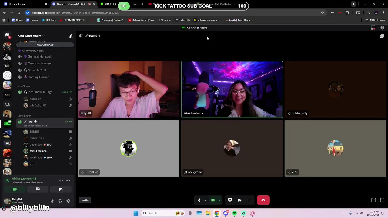Open more options in the call controls

pyautogui.click(x=249, y=200)
